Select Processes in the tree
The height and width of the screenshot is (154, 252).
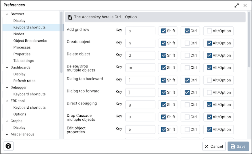pyautogui.click(x=22, y=47)
